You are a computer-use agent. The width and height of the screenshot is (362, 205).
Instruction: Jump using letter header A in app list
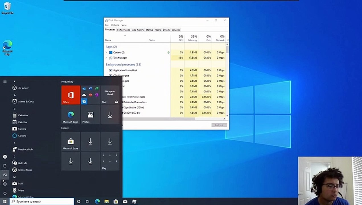pos(15,95)
